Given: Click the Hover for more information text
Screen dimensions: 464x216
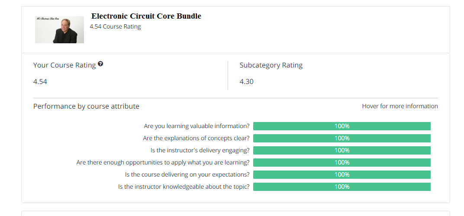Looking at the screenshot, I should pyautogui.click(x=400, y=106).
